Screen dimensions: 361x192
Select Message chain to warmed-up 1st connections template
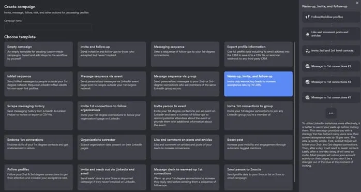[x=185, y=177]
